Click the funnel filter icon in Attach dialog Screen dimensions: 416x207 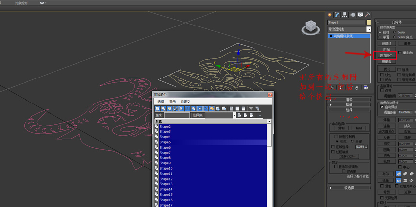(x=251, y=109)
